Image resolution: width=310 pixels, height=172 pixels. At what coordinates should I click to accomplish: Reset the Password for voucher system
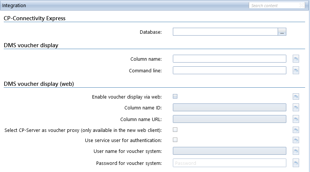click(296, 163)
